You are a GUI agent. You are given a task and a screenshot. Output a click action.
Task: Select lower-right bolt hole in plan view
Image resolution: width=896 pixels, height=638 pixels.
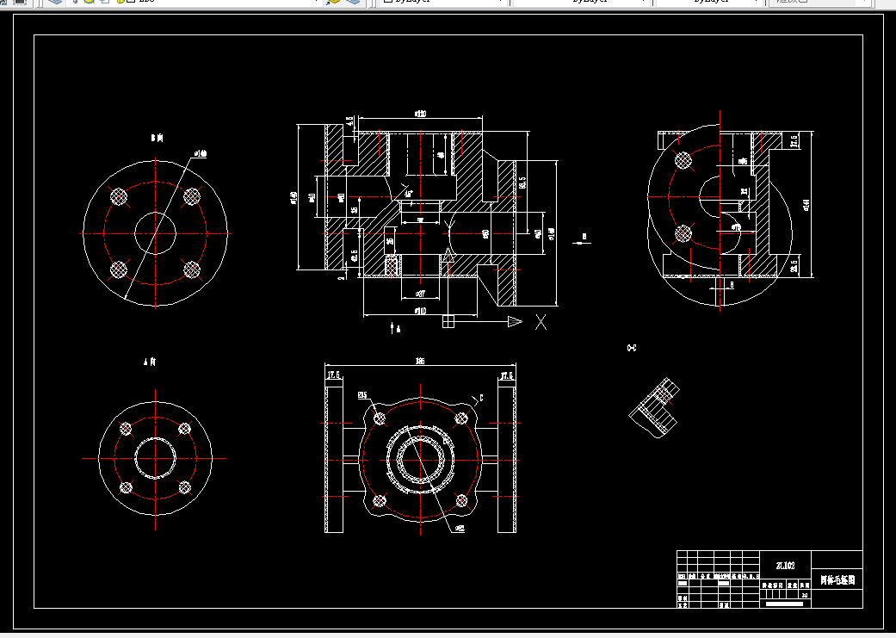pyautogui.click(x=461, y=501)
